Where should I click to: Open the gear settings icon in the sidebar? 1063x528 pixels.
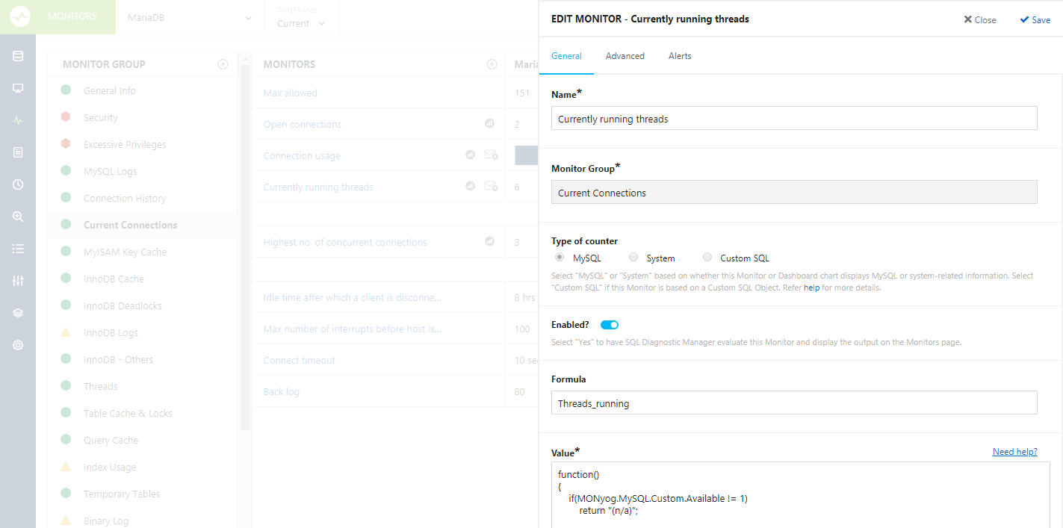18,345
